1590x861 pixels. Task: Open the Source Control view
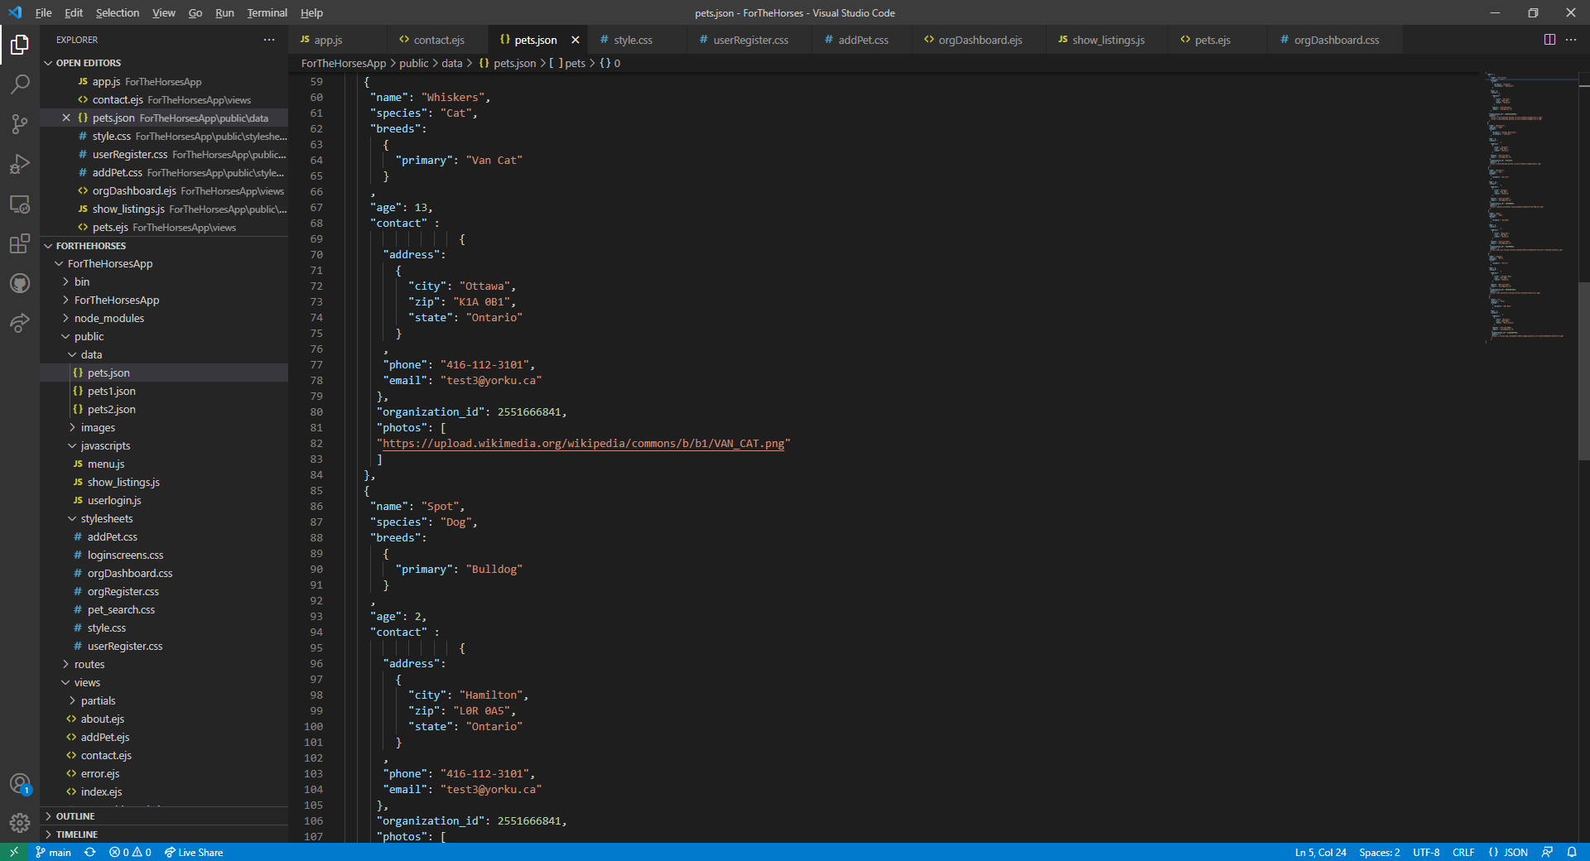(x=20, y=124)
